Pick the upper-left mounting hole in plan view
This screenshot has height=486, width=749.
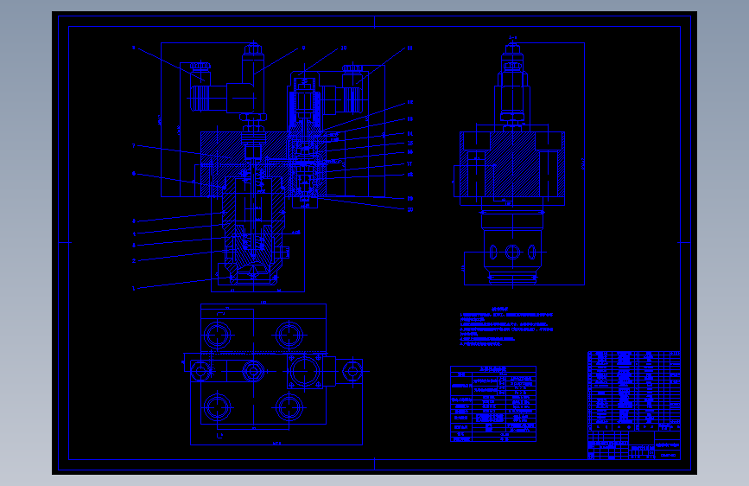218,335
